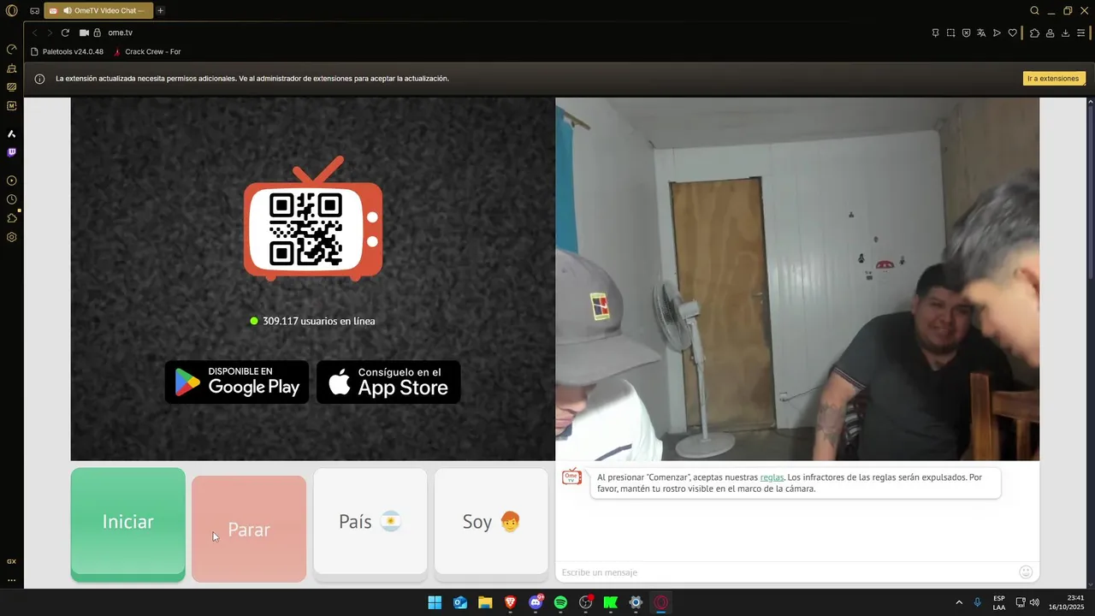Screen dimensions: 1095x616
Task: Open the Aria AI sidebar icon
Action: point(11,134)
